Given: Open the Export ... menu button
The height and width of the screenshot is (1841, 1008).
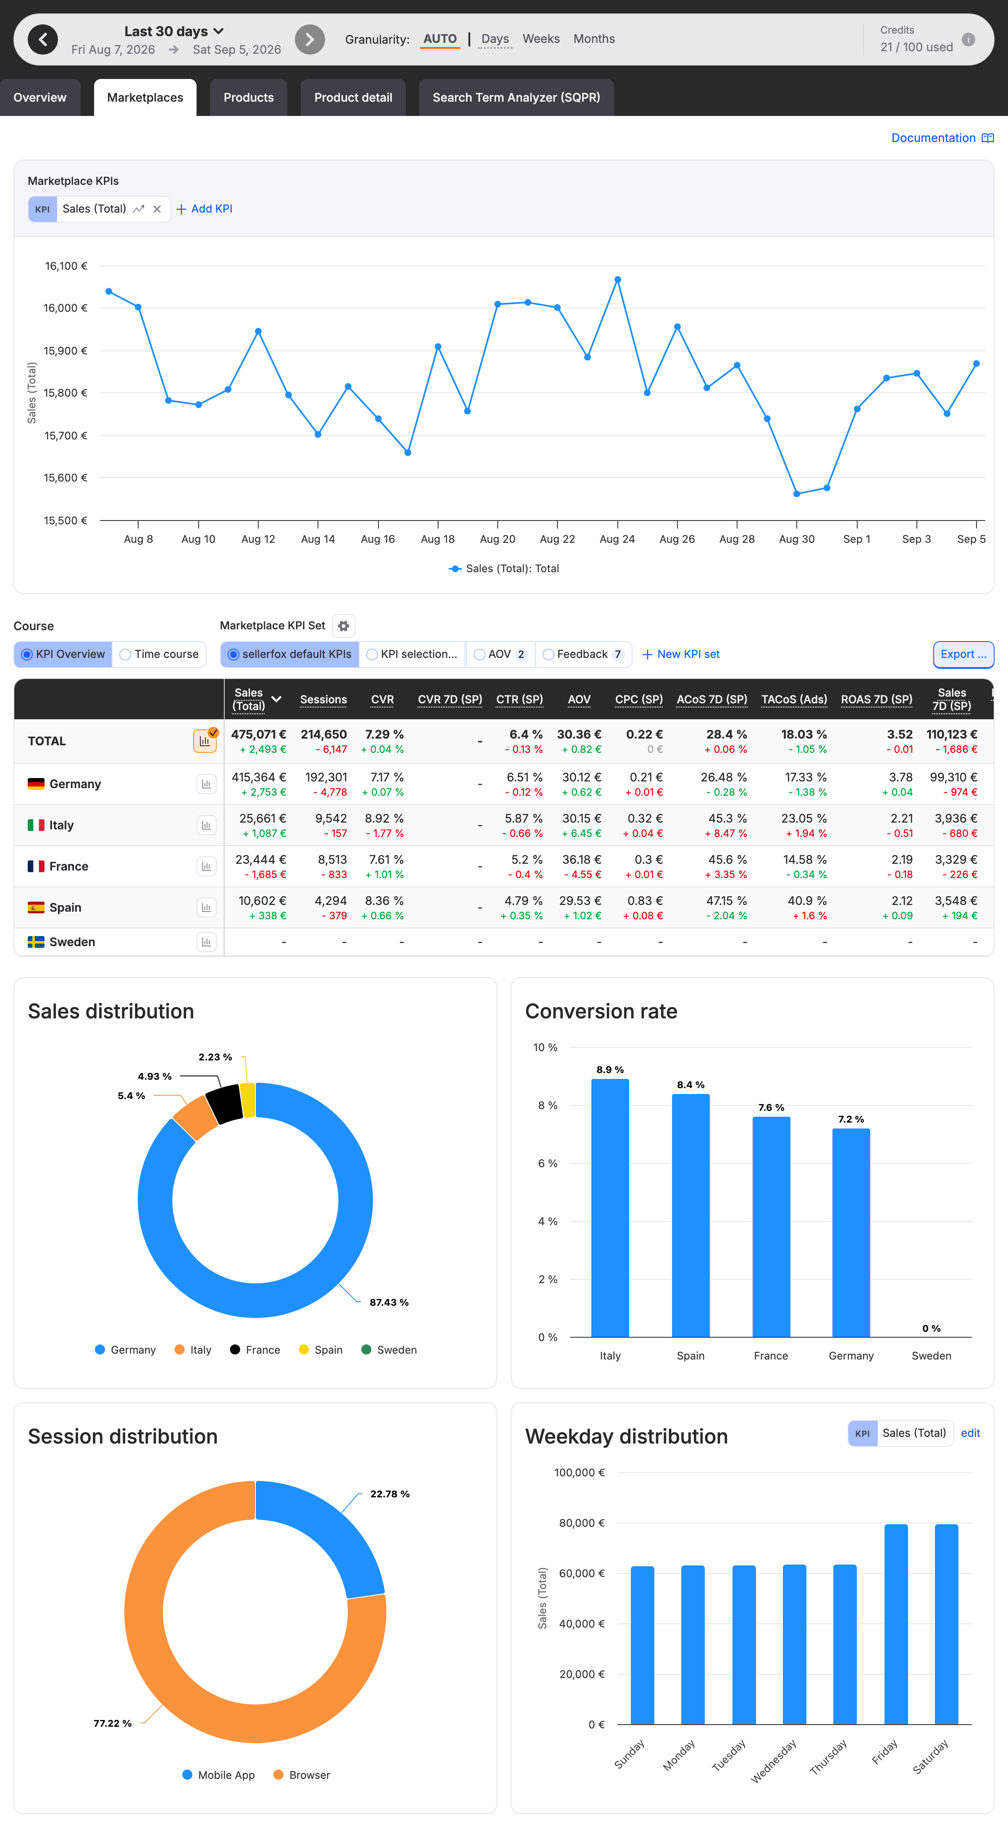Looking at the screenshot, I should click(x=963, y=655).
